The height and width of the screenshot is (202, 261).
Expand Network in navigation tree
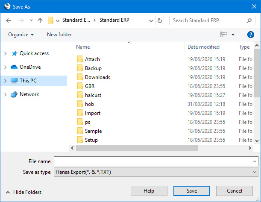(5, 94)
